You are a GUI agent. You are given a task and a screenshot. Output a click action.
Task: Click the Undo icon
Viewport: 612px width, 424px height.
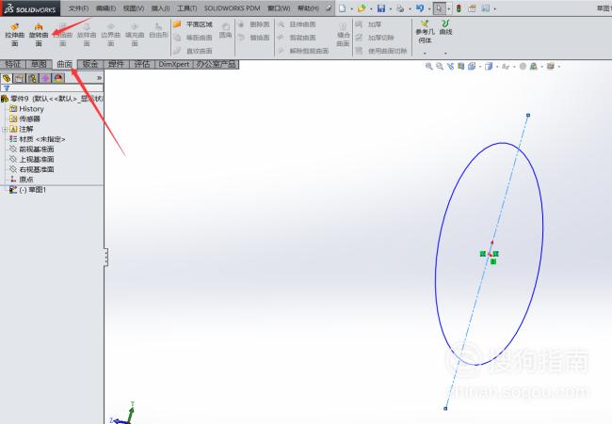click(420, 8)
